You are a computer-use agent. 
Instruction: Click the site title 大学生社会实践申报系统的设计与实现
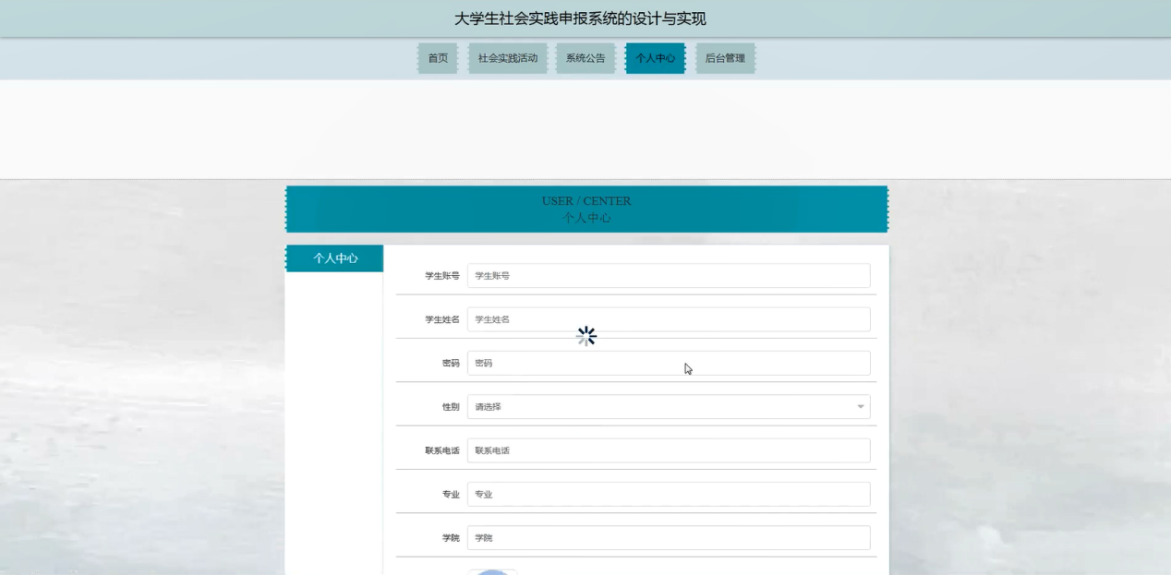tap(580, 18)
